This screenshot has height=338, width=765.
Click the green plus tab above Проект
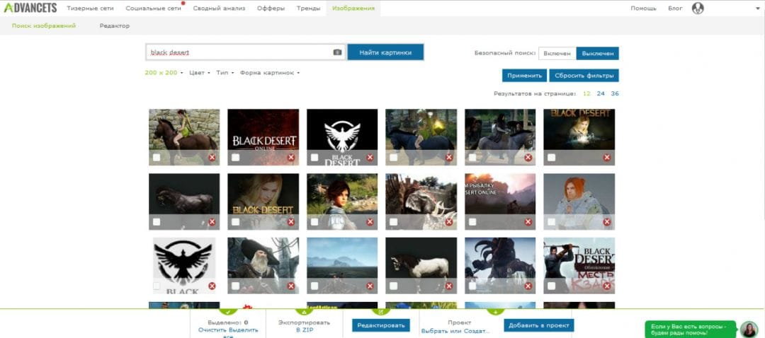[x=495, y=312]
